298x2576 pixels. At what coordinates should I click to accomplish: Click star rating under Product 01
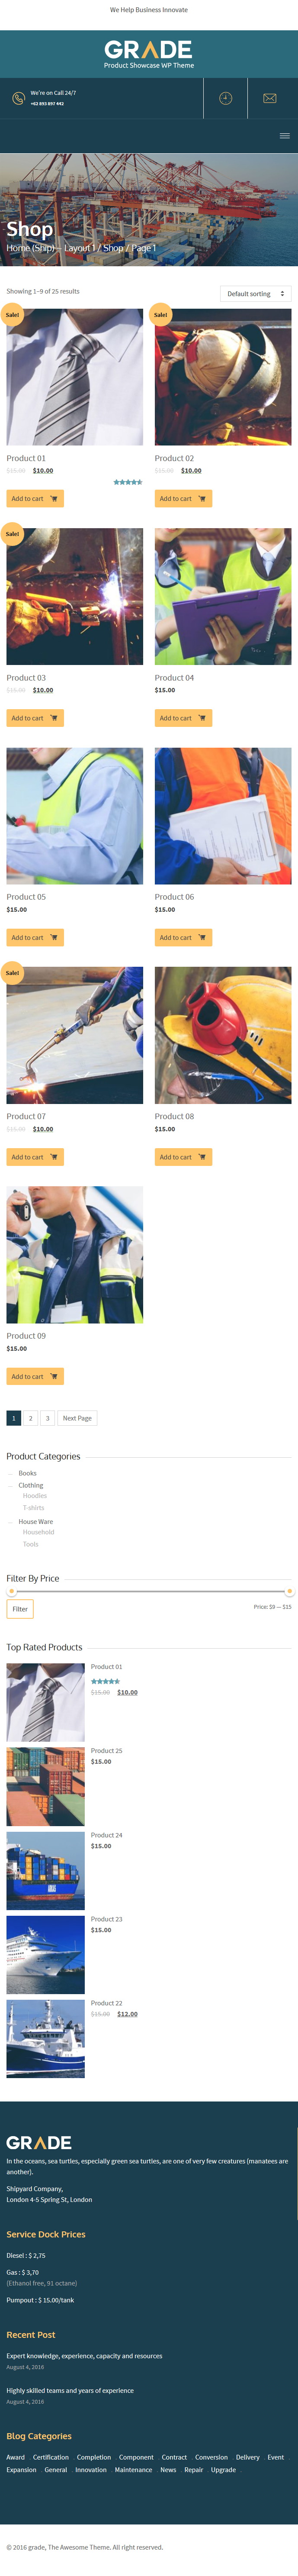[x=128, y=482]
